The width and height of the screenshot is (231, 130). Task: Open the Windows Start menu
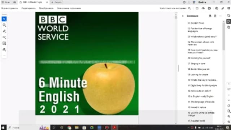point(3,127)
